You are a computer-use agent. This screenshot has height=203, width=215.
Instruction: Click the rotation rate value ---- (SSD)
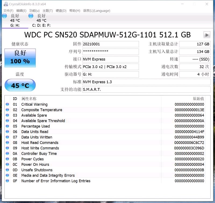point(195,59)
